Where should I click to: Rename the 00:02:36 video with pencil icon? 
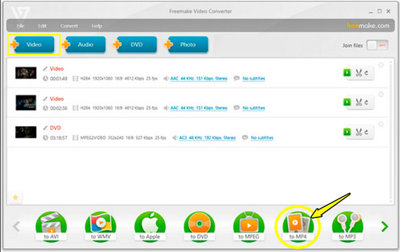click(45, 99)
